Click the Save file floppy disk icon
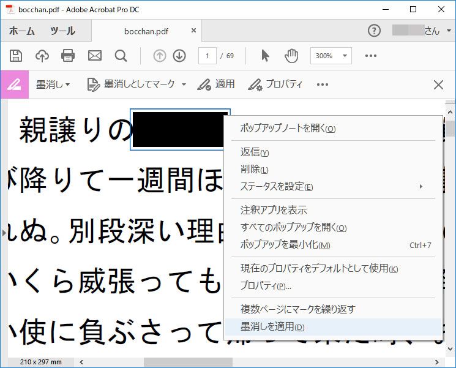 [x=16, y=56]
